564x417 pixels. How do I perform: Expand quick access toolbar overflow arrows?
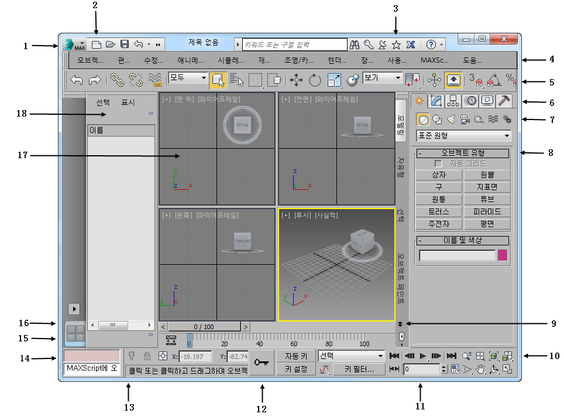[x=158, y=45]
